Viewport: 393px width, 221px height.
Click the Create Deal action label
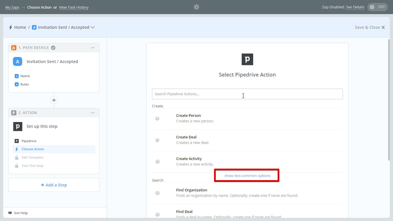coord(186,137)
